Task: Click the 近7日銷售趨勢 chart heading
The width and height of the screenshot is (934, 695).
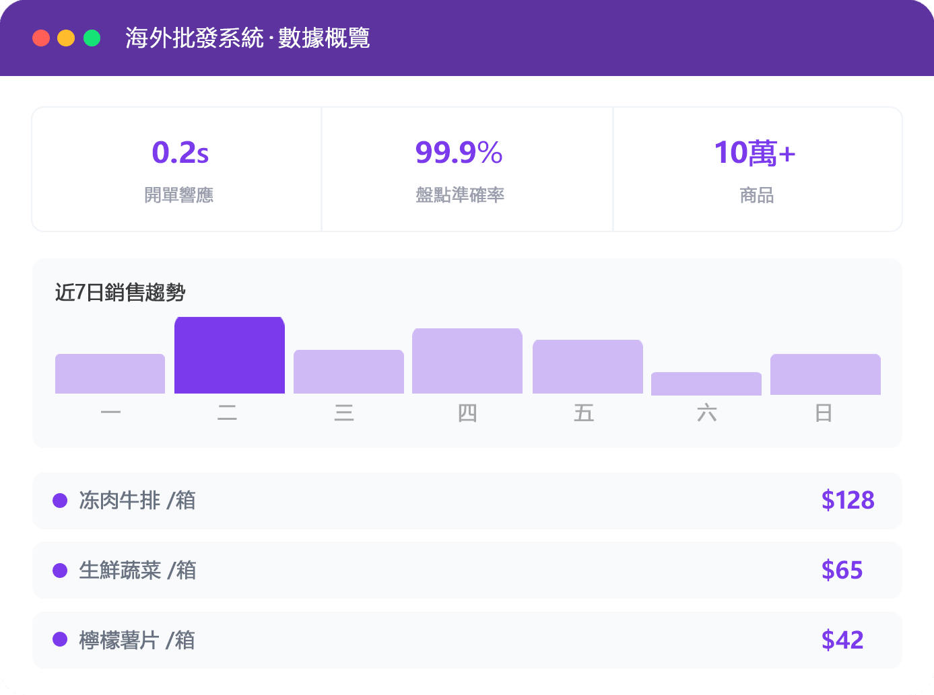Action: point(120,293)
